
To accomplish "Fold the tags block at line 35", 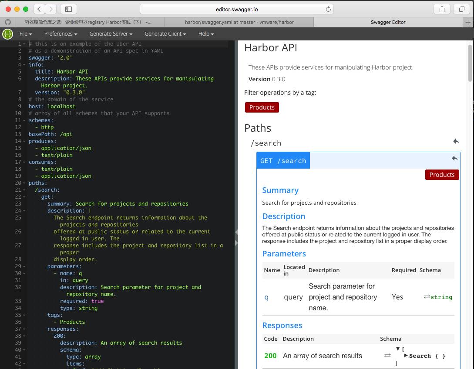I will point(24,315).
